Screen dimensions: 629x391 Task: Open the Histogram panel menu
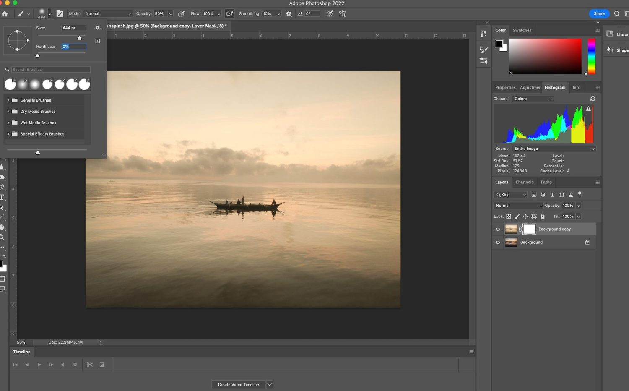point(598,87)
